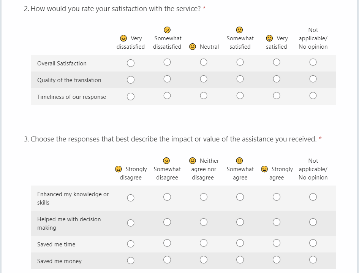Screen dimensions: 359x273
Task: Pick Not applicable for Helped with decision making
Action: coord(313,222)
